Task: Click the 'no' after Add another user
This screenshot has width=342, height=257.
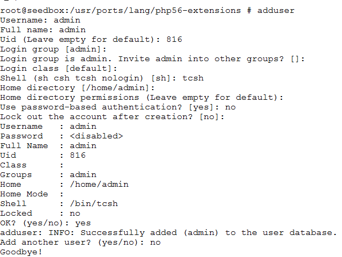Action: coord(155,243)
